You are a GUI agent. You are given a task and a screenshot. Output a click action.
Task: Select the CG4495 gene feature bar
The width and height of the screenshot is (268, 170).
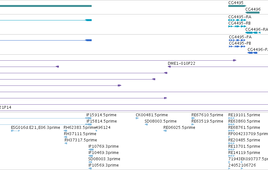(x=237, y=6)
